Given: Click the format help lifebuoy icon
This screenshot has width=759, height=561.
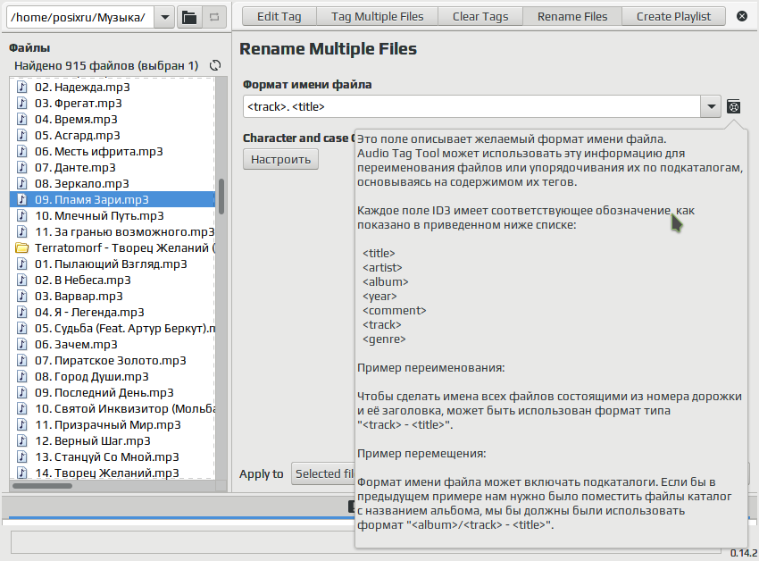Looking at the screenshot, I should click(733, 106).
